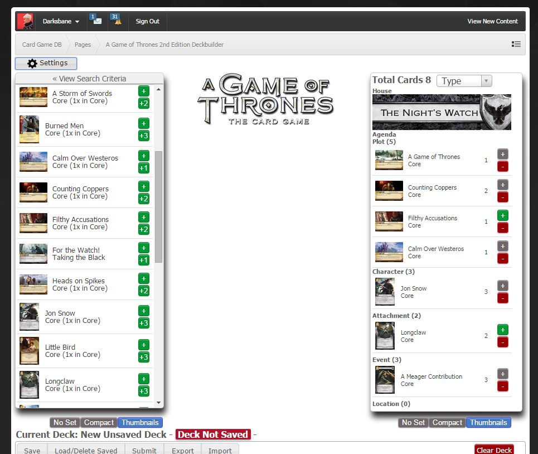The height and width of the screenshot is (454, 538).
Task: Switch search list to No Set view
Action: pos(65,422)
